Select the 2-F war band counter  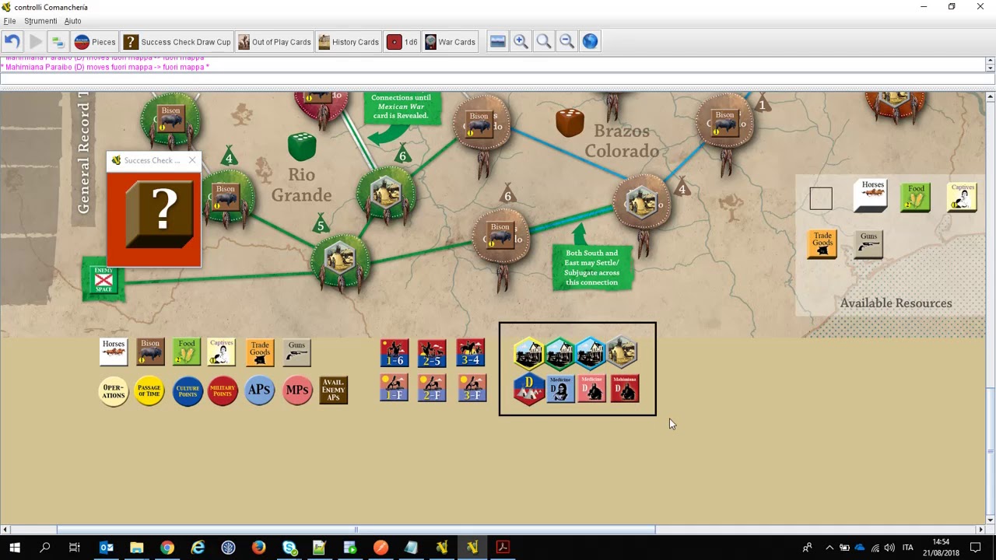pyautogui.click(x=432, y=388)
